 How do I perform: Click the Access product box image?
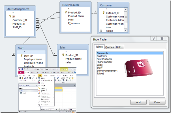pyautogui.click(x=138, y=68)
